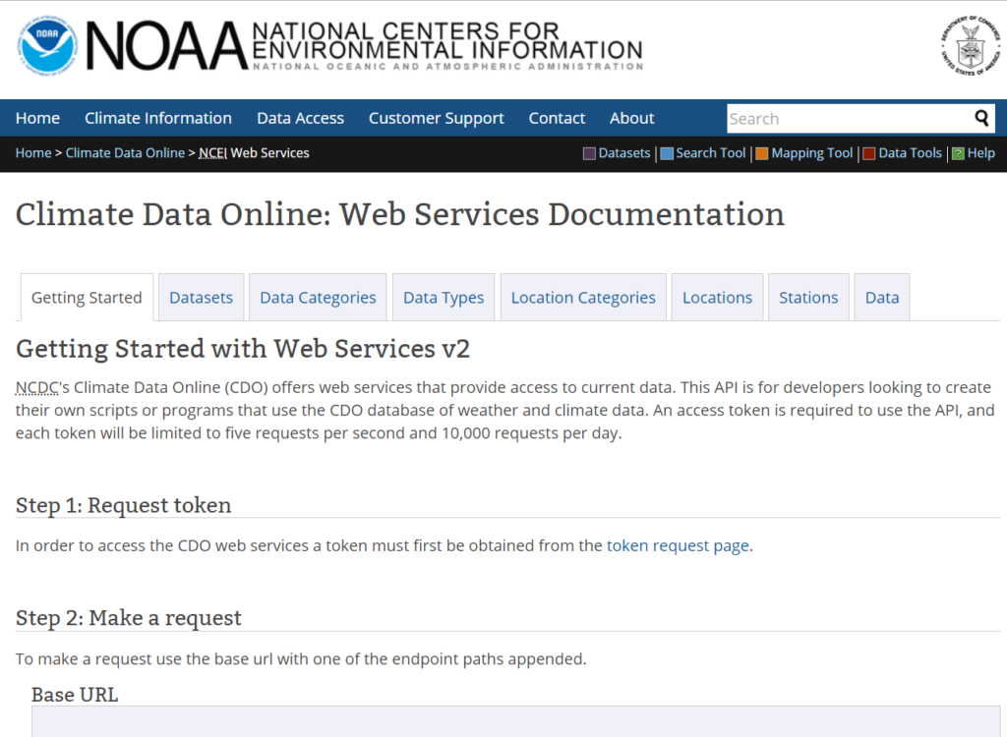
Task: Select the orange Mapping Tool icon
Action: [x=760, y=153]
